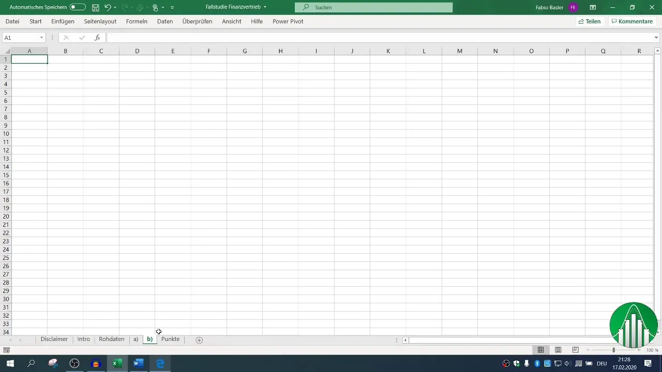
Task: Open the Start ribbon tab
Action: pyautogui.click(x=36, y=21)
